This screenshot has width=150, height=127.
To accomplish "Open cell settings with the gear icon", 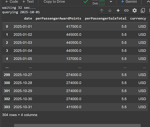I will [x=134, y=10].
